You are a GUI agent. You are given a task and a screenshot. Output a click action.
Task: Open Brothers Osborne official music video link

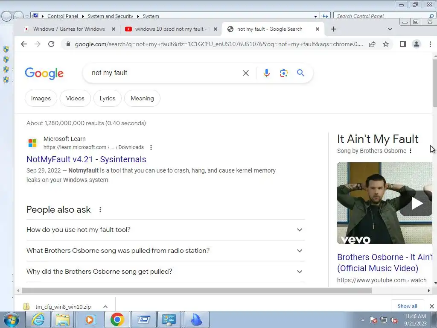tap(385, 263)
